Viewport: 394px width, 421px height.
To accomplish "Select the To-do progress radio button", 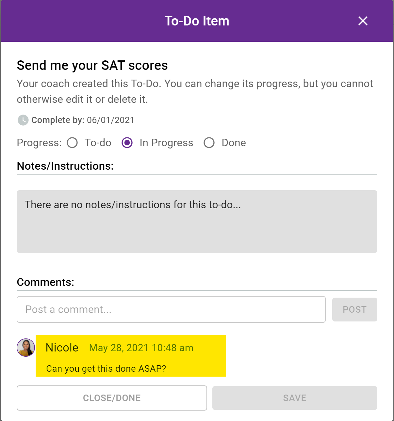I will click(x=72, y=143).
